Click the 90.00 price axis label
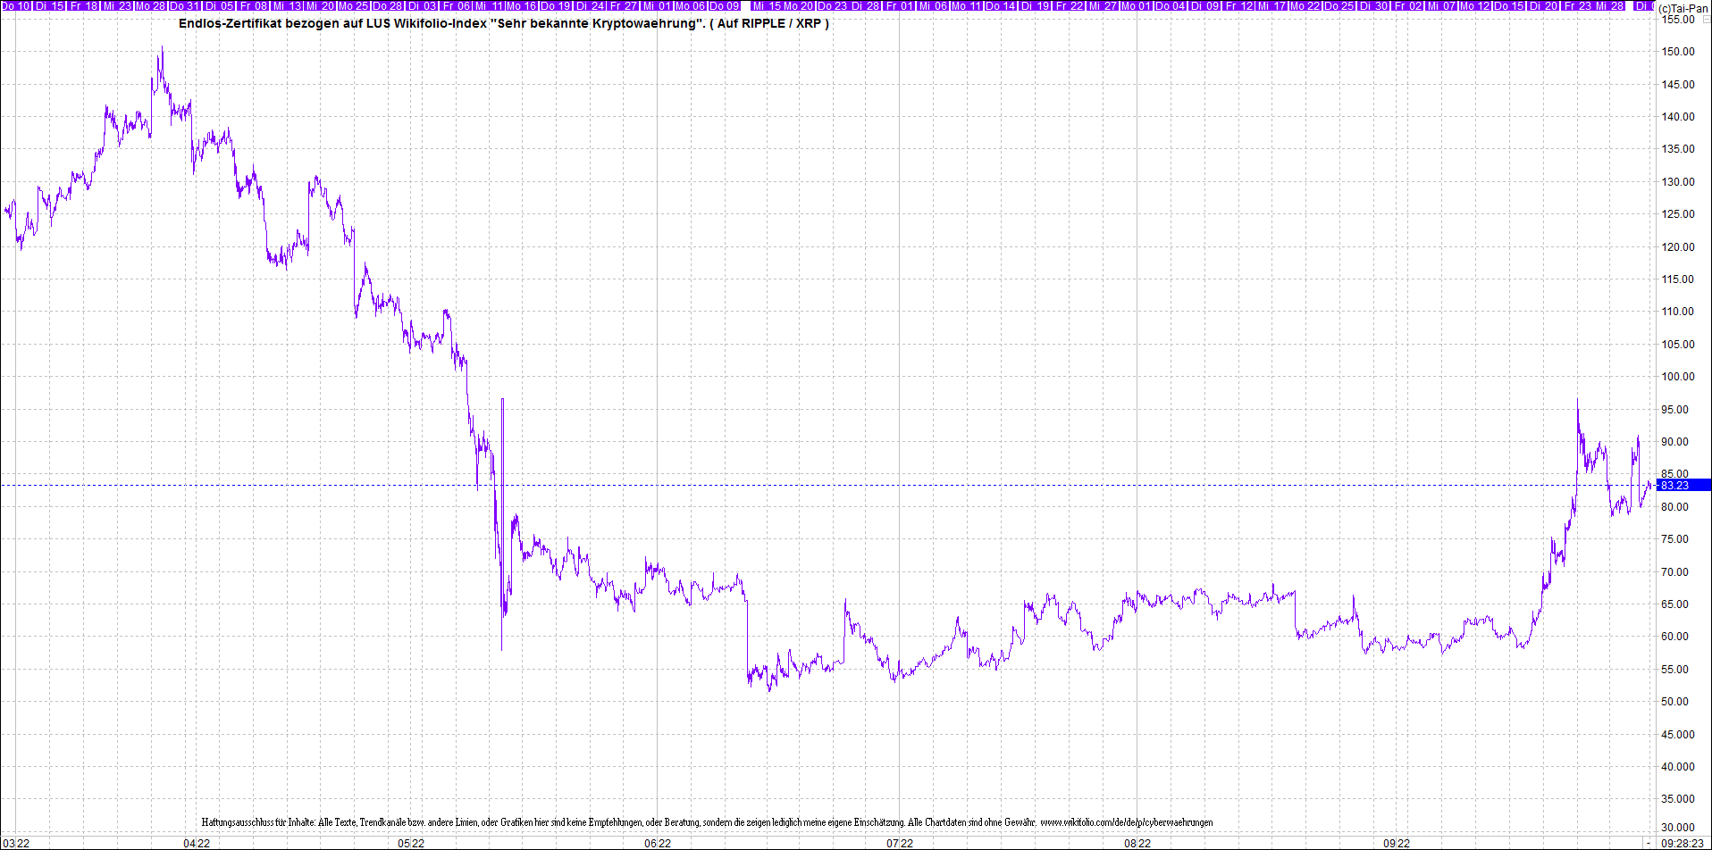The width and height of the screenshot is (1712, 850). [1674, 442]
